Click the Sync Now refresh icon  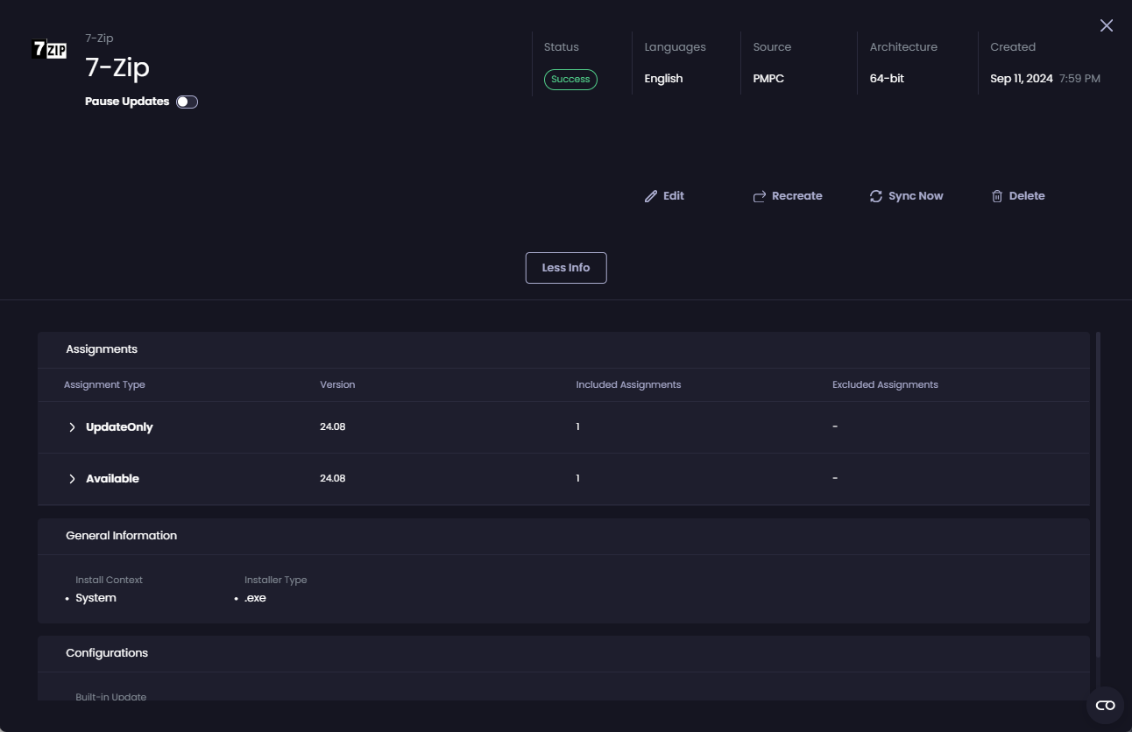tap(876, 196)
